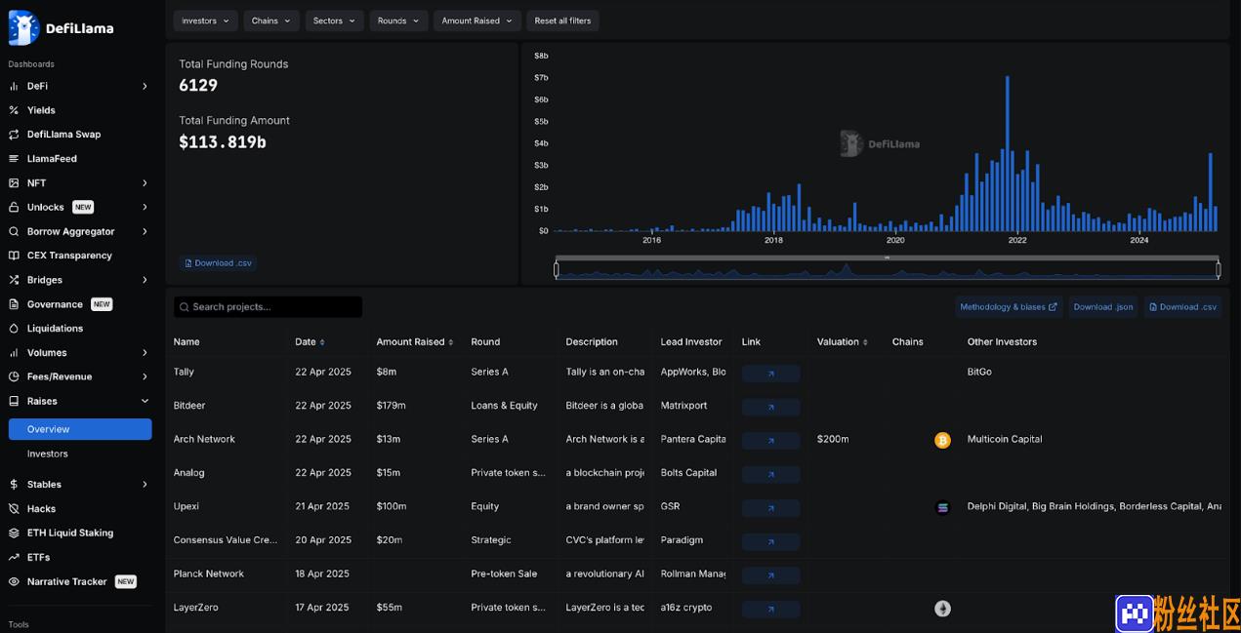Click the Solana chain icon for Upexi
The image size is (1241, 633).
942,508
